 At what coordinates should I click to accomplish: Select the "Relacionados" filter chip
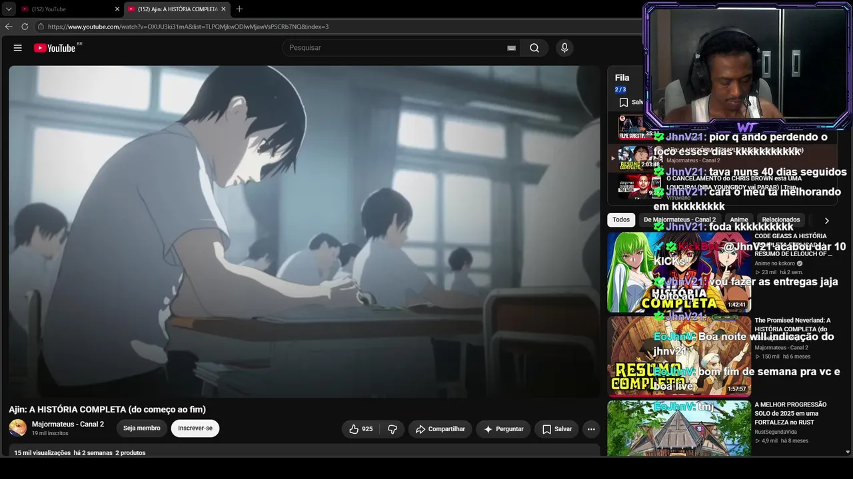[781, 220]
